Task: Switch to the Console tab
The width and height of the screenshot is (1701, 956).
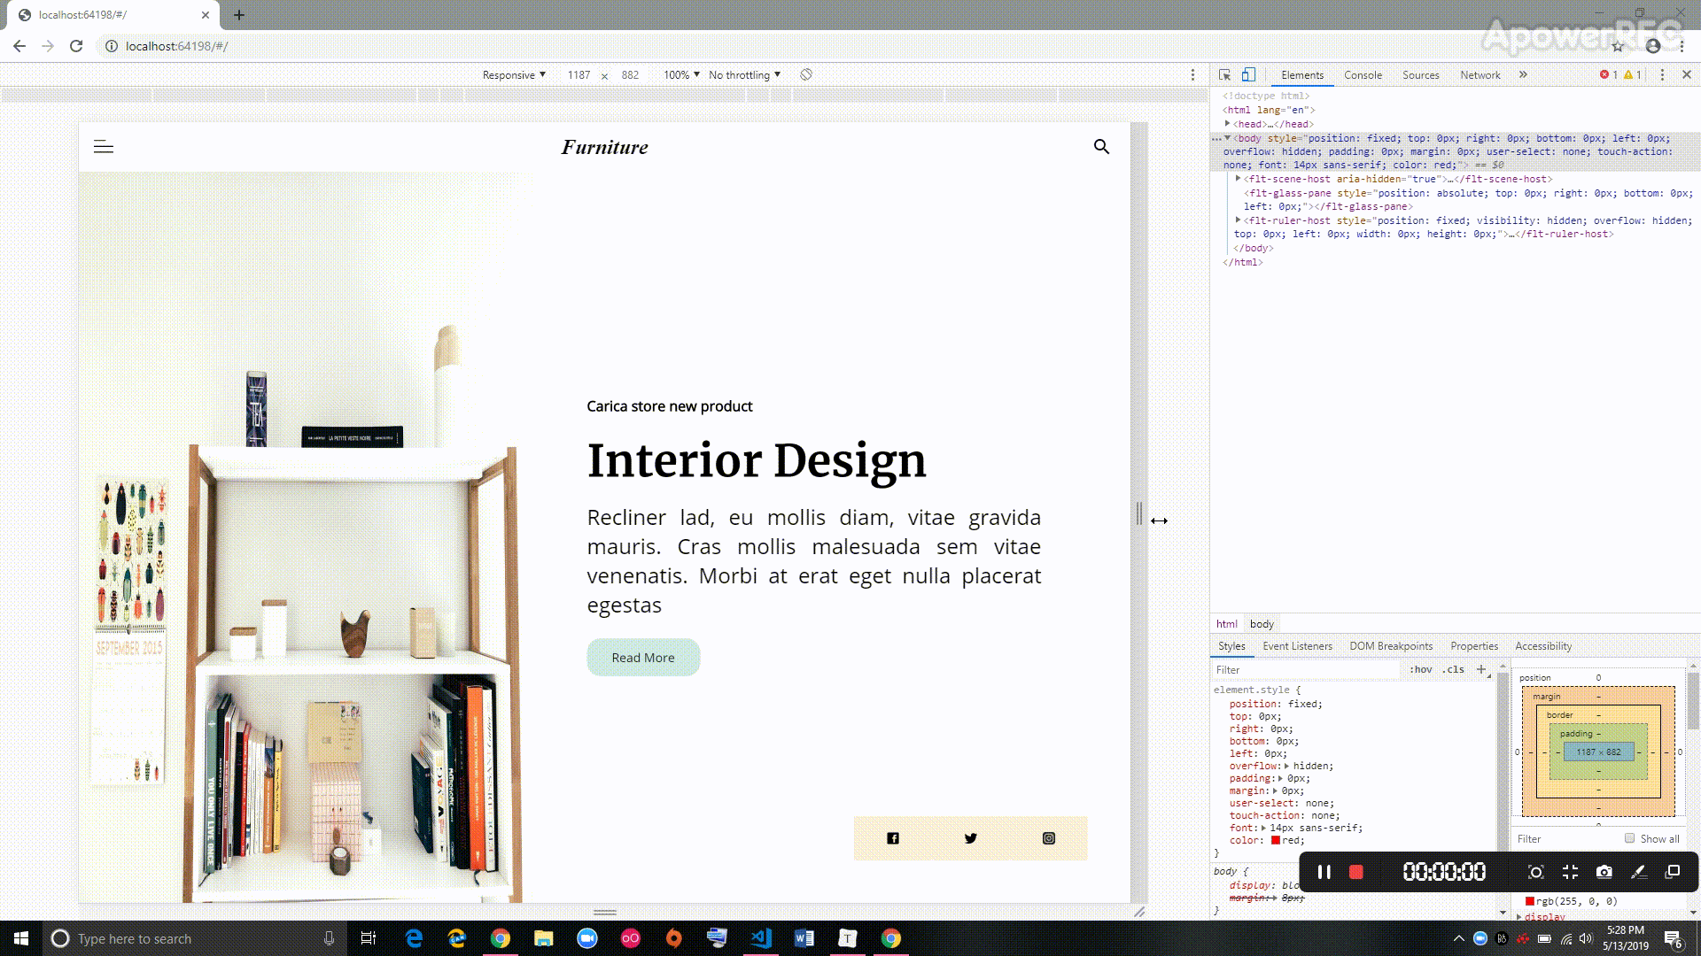Action: [x=1363, y=75]
